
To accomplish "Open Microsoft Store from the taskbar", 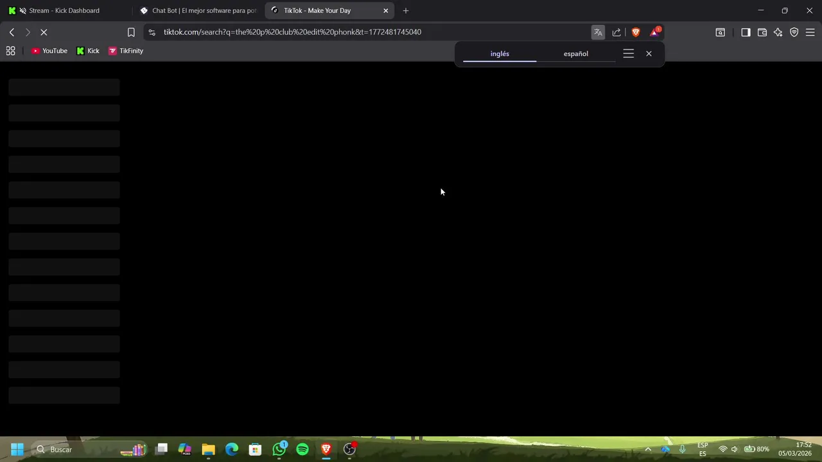I will [x=255, y=449].
